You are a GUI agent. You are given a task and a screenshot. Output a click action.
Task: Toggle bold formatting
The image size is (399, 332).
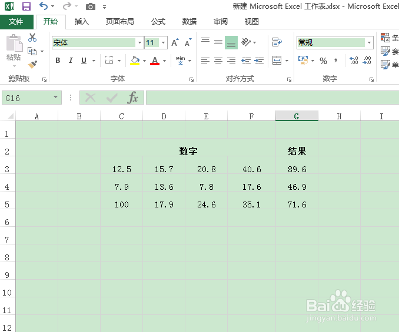point(58,61)
